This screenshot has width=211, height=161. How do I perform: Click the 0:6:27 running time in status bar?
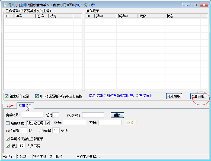click(21, 156)
